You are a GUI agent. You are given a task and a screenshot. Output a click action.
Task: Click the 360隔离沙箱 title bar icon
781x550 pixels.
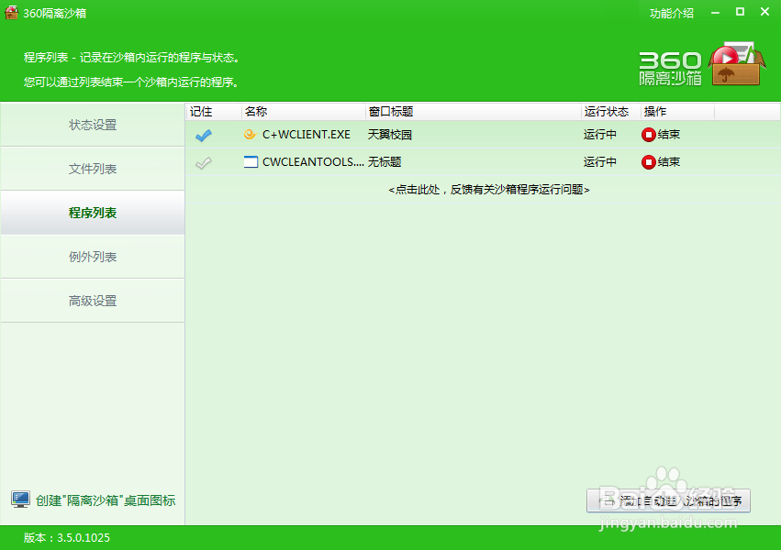[x=11, y=13]
